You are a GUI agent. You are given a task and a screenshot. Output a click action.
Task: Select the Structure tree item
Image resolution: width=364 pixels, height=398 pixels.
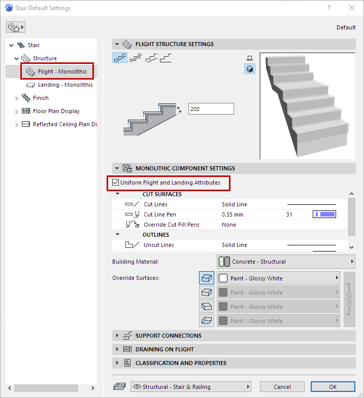(45, 58)
